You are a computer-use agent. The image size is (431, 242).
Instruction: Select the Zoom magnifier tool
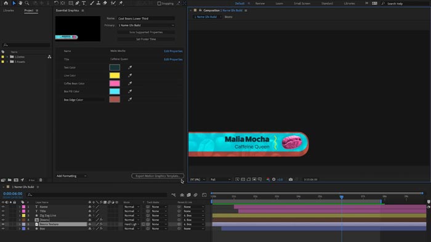[27, 3]
